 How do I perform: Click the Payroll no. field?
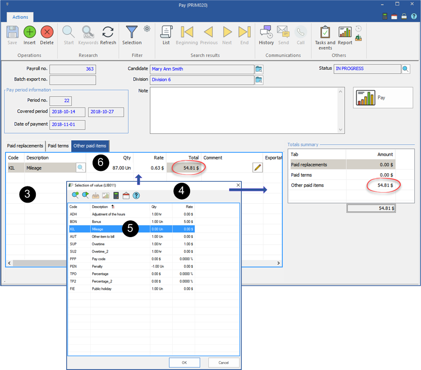(x=73, y=69)
